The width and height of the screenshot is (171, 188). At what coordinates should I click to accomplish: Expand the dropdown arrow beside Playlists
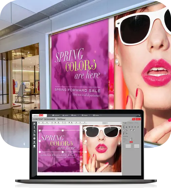89,115
